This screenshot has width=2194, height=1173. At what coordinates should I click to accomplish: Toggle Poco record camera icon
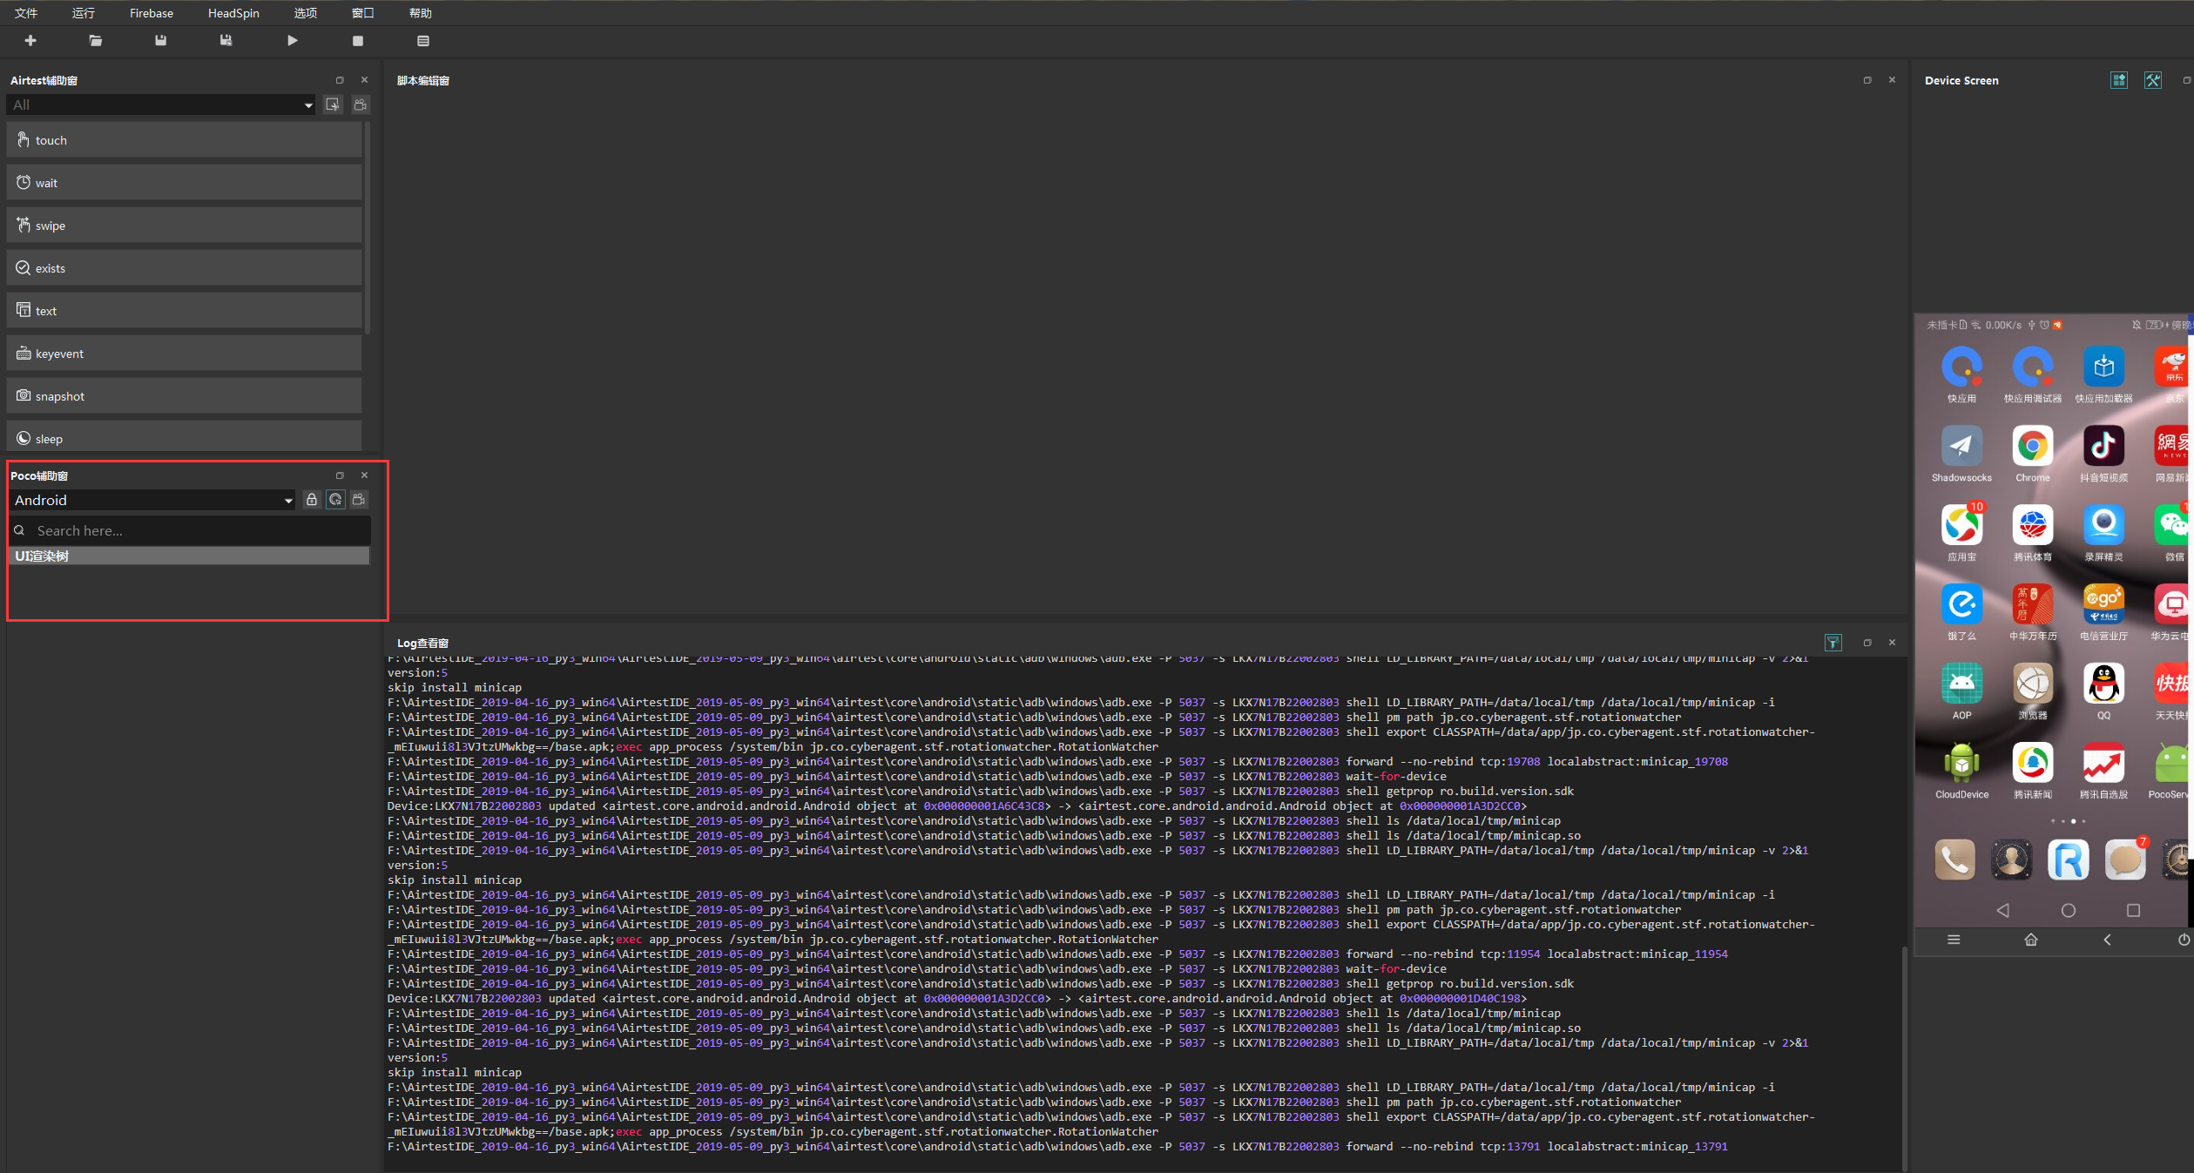[x=359, y=500]
